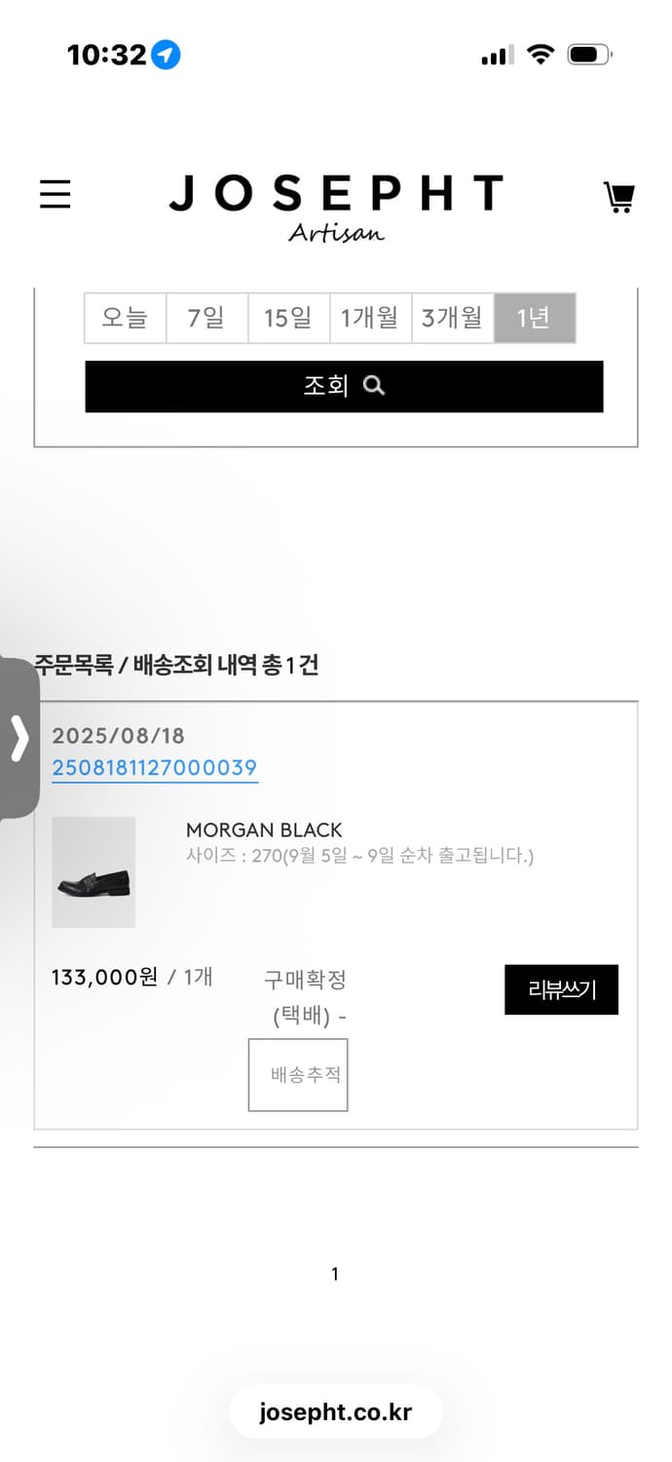
Task: Select the 3개월 date filter
Action: coord(452,318)
